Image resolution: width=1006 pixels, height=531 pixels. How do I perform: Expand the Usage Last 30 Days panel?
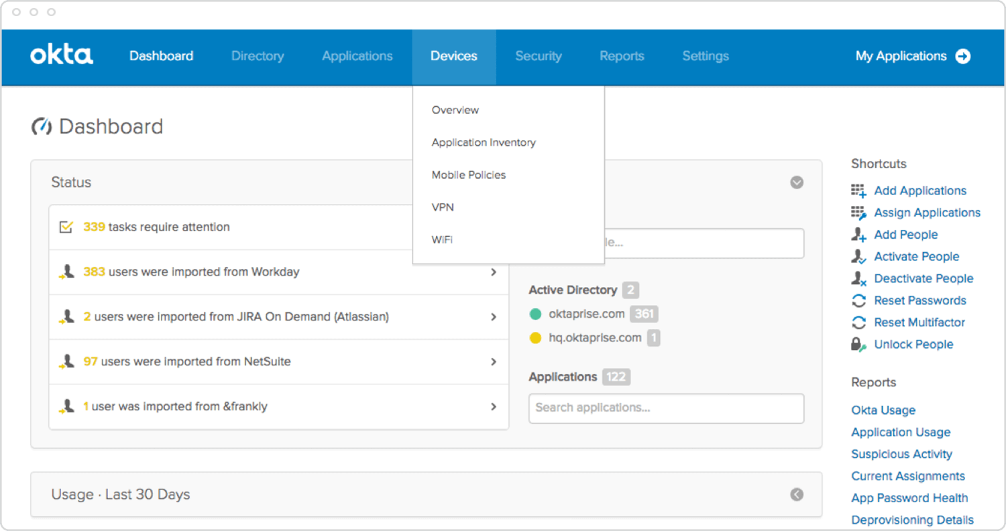(x=797, y=495)
